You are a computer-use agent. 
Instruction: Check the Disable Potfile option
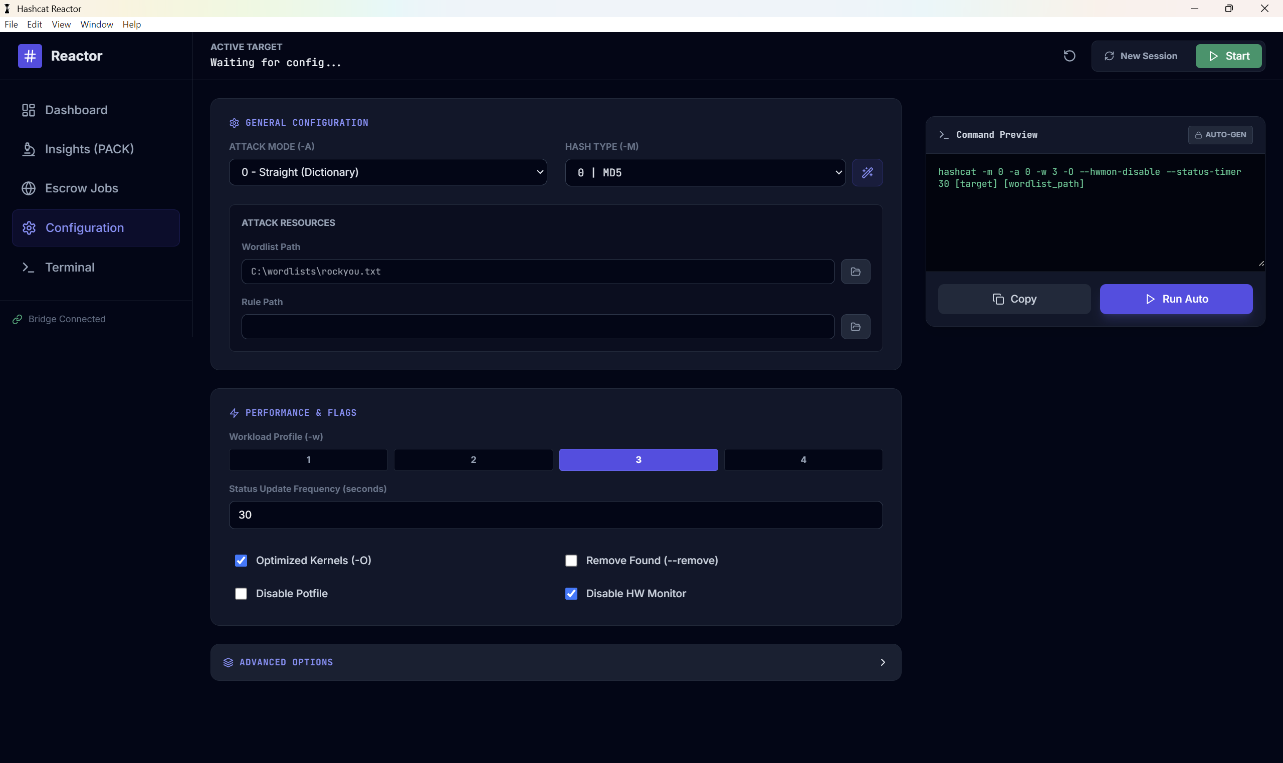coord(241,593)
